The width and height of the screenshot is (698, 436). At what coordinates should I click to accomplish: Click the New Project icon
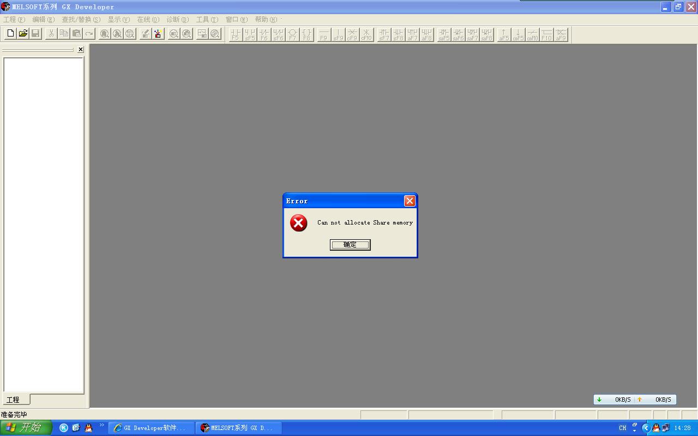pos(10,34)
